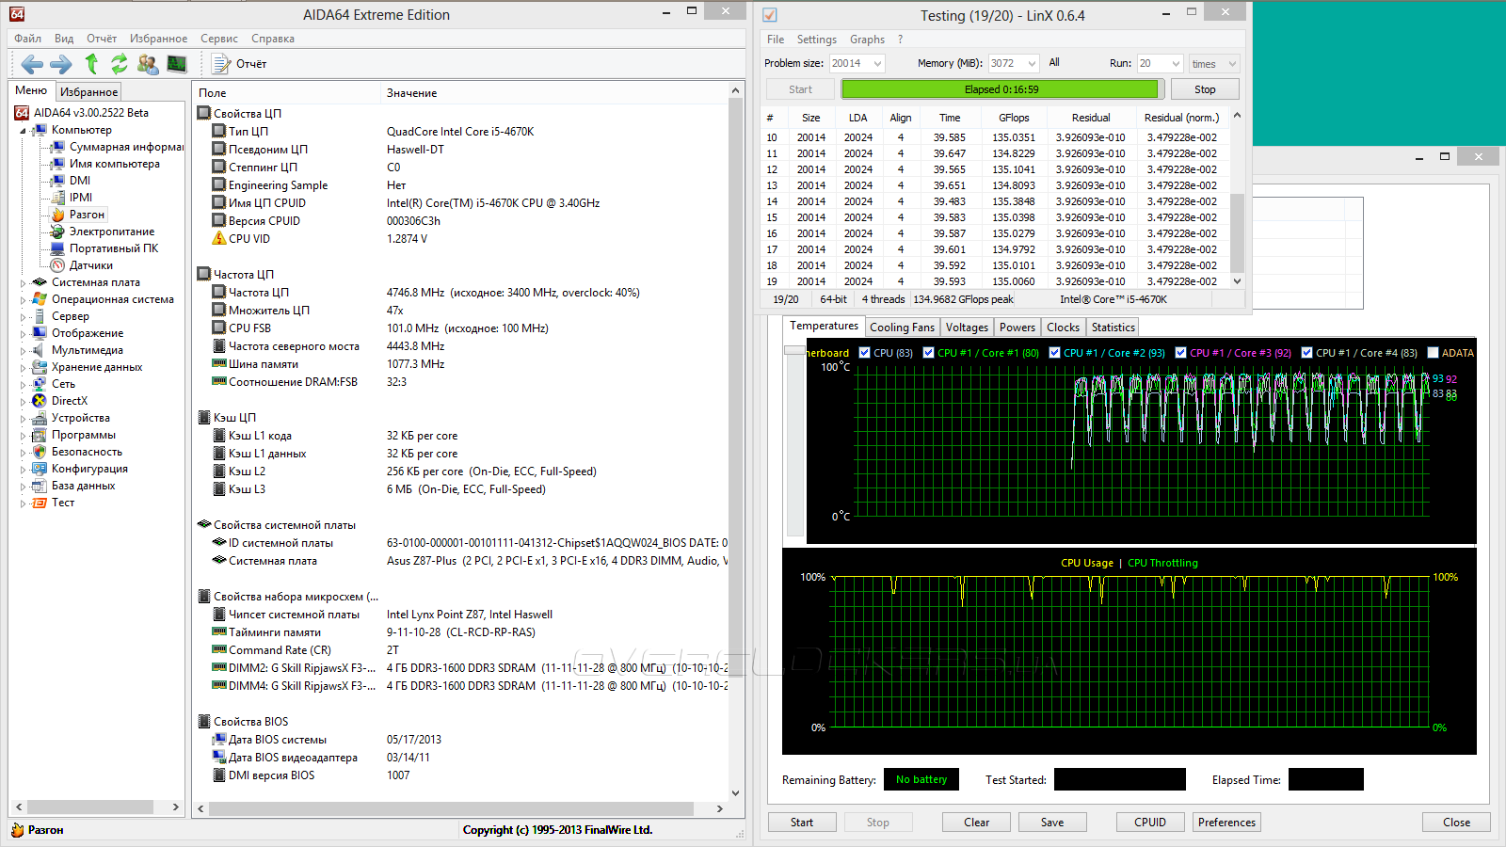Uncheck the CPU (83) temperature checkbox
1506x847 pixels.
pos(865,353)
